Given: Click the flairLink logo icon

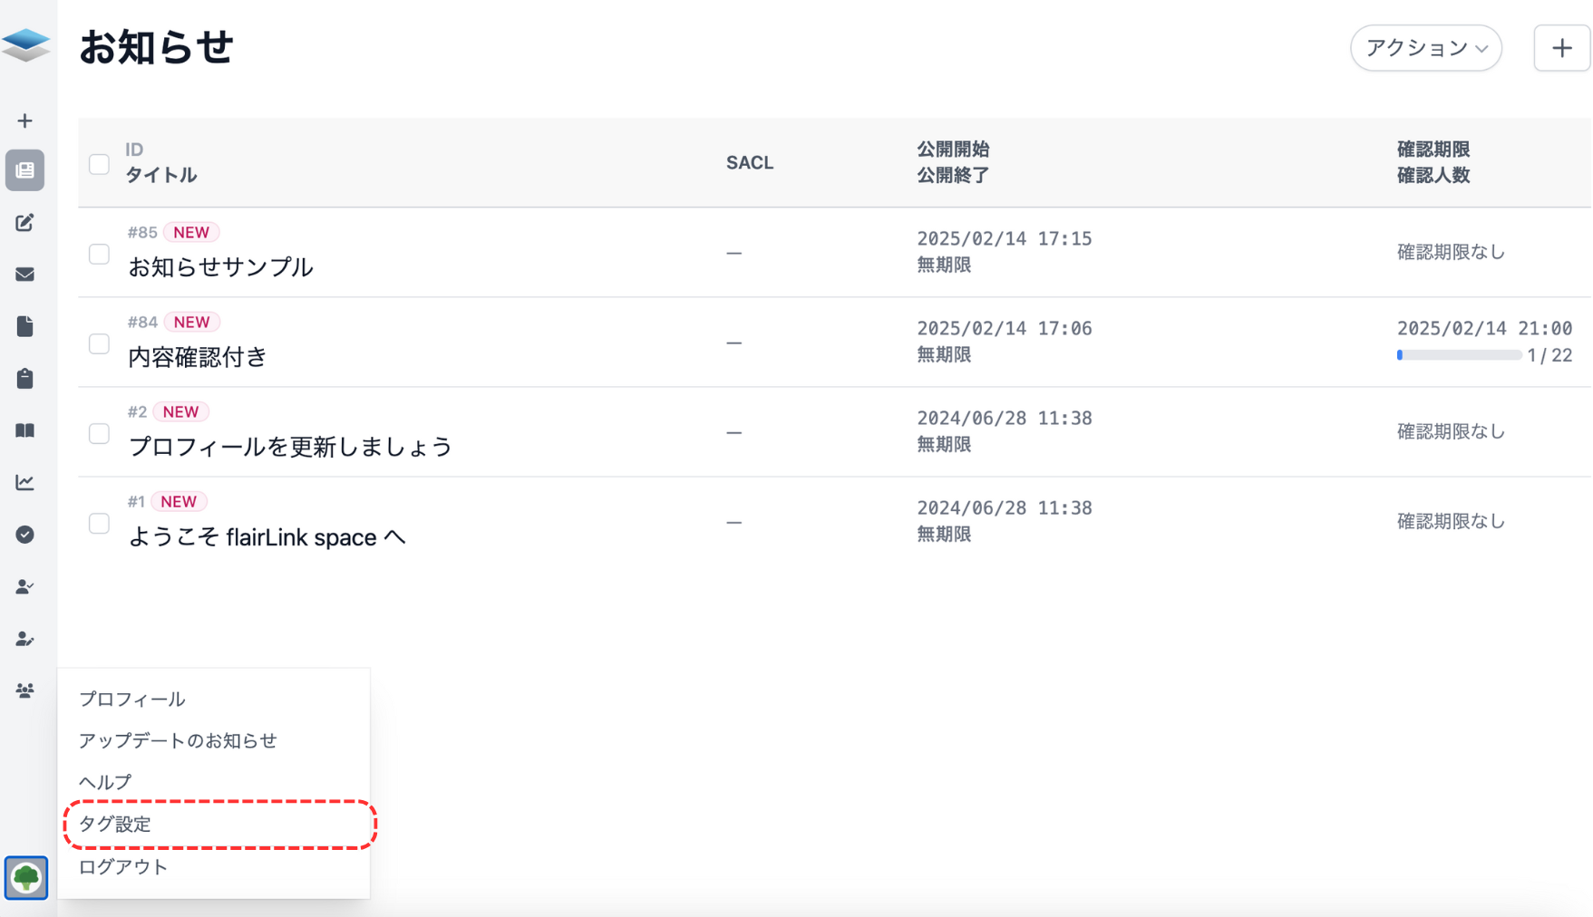Looking at the screenshot, I should [x=25, y=43].
